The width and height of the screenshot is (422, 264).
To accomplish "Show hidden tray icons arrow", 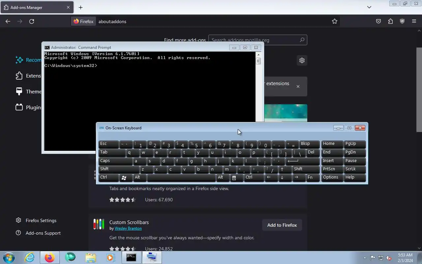I will click(x=365, y=258).
